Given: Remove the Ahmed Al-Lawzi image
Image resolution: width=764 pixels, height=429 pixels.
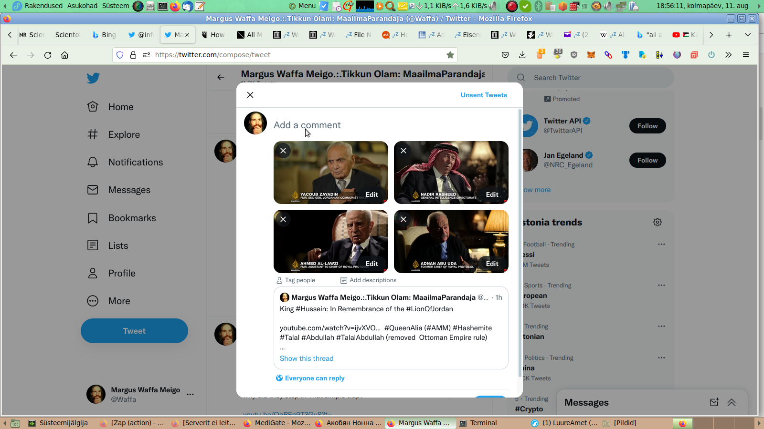Looking at the screenshot, I should tap(283, 219).
